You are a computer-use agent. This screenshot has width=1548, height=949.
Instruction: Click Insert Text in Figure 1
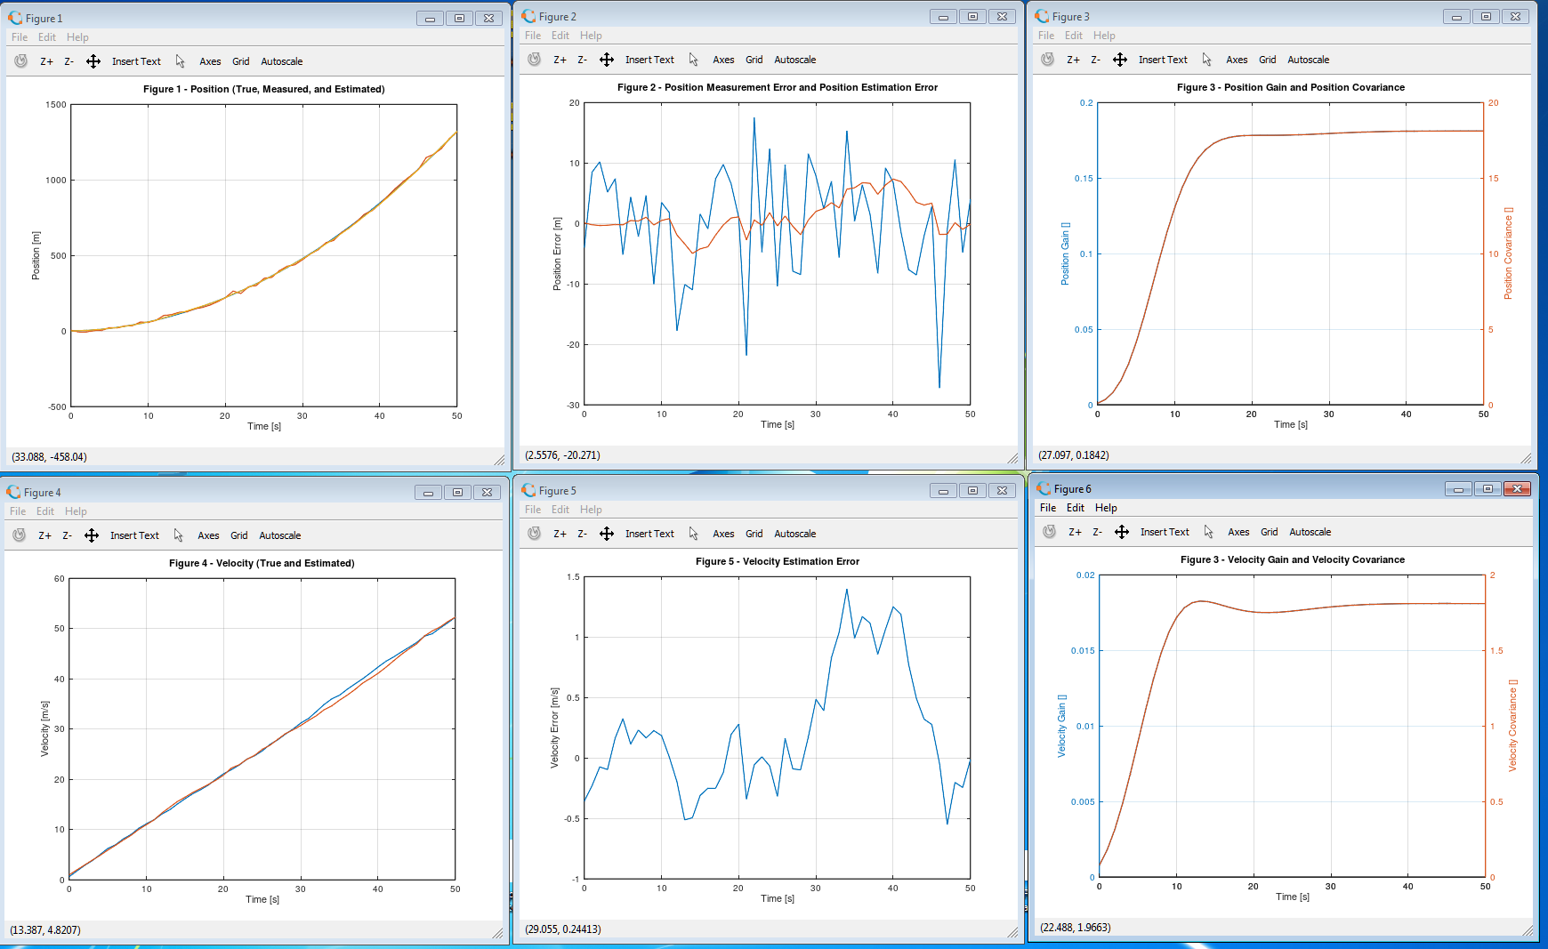[x=136, y=61]
